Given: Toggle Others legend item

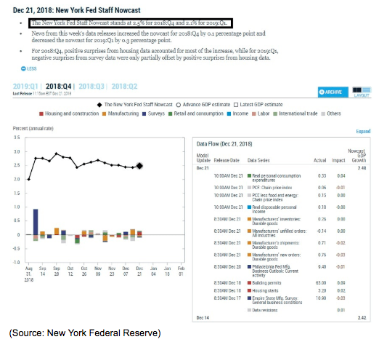Looking at the screenshot, I should point(331,114).
